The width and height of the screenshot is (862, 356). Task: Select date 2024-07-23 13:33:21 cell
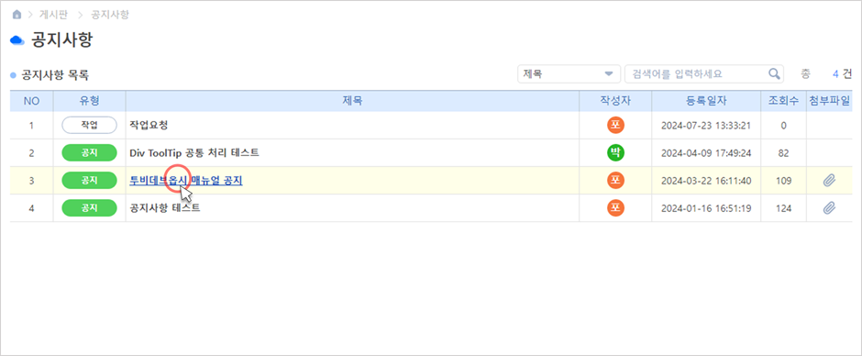[x=706, y=126]
